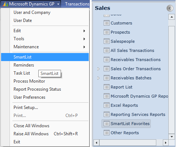The height and width of the screenshot is (147, 176).
Task: Open the Salespeople list
Action: click(x=123, y=41)
